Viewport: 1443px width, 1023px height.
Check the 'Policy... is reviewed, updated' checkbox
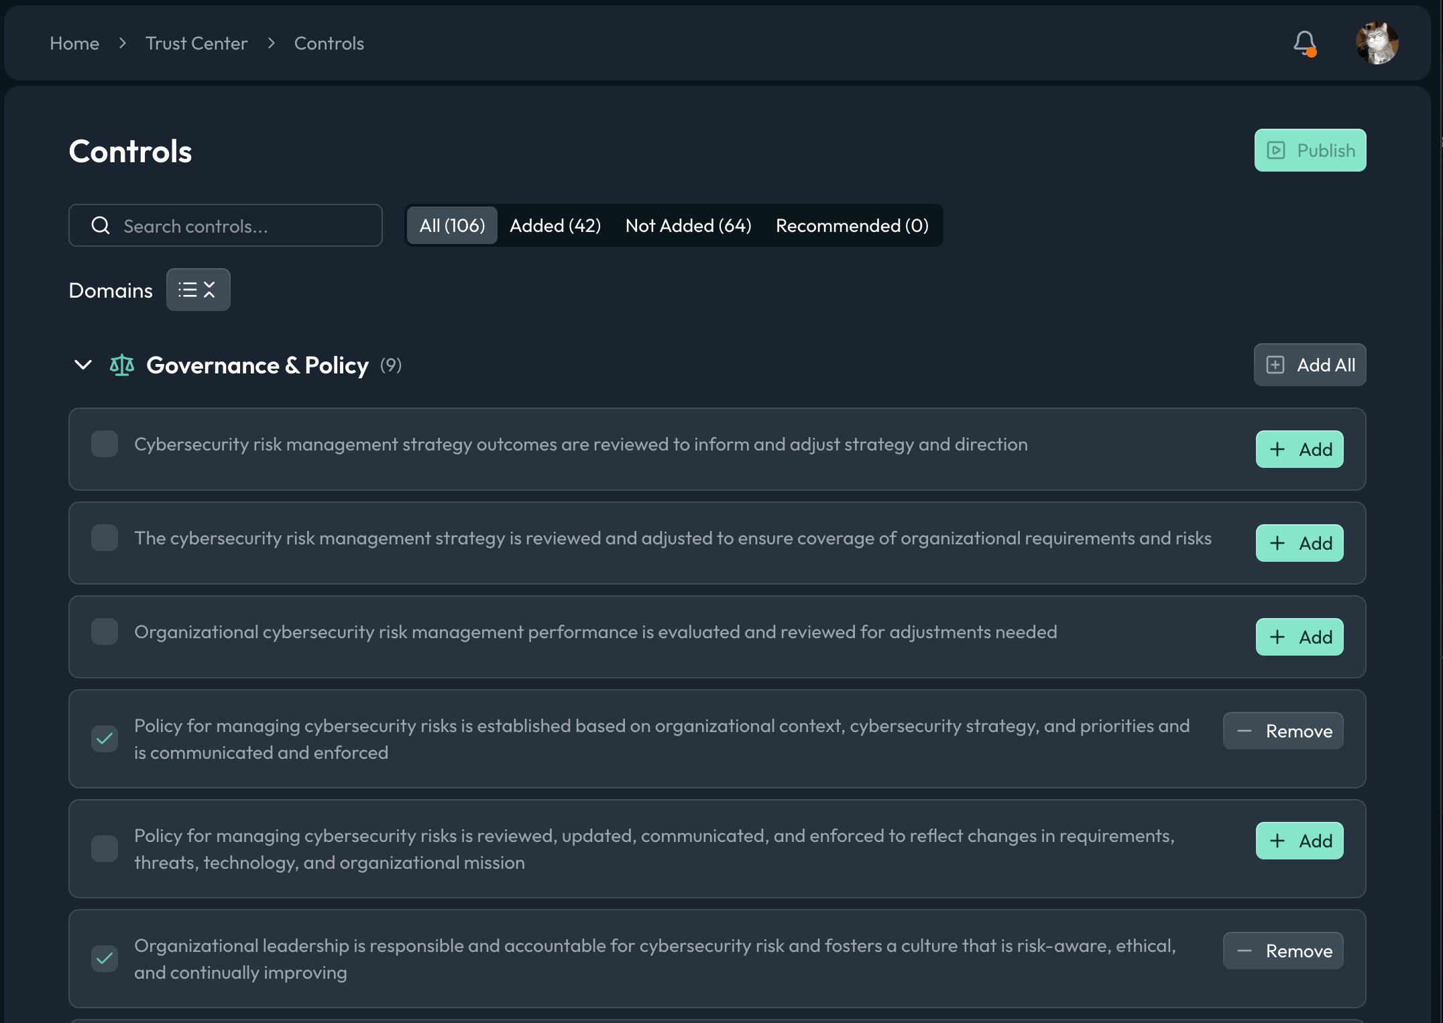point(105,849)
